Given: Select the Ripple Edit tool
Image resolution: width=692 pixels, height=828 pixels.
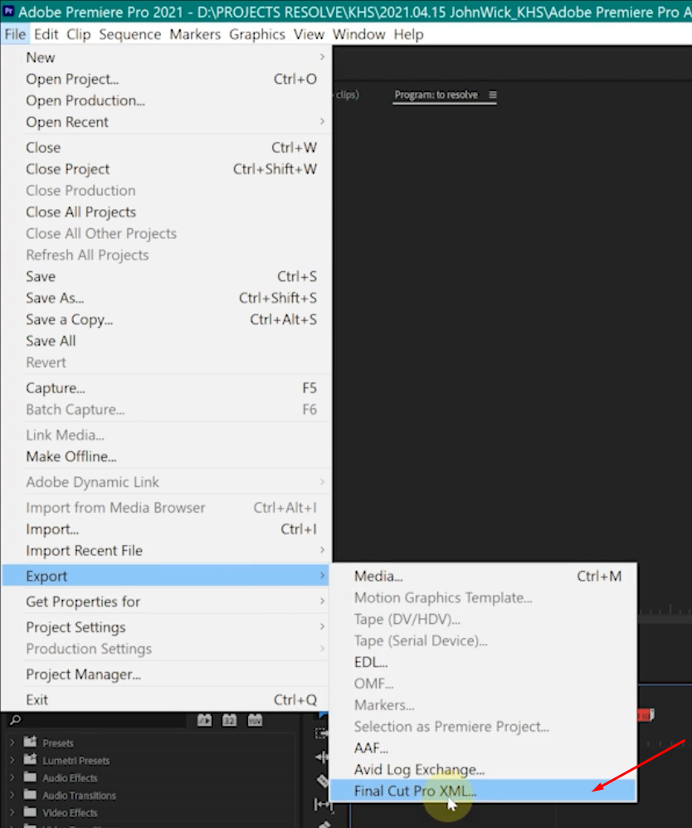Looking at the screenshot, I should (321, 757).
